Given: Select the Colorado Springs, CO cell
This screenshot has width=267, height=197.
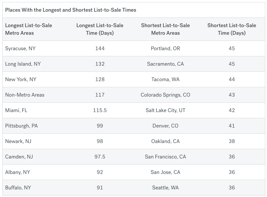Looking at the screenshot, I should click(165, 95).
